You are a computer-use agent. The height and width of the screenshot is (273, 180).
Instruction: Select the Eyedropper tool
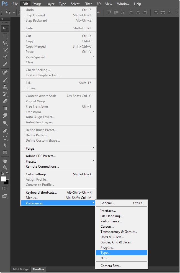(x=5, y=65)
